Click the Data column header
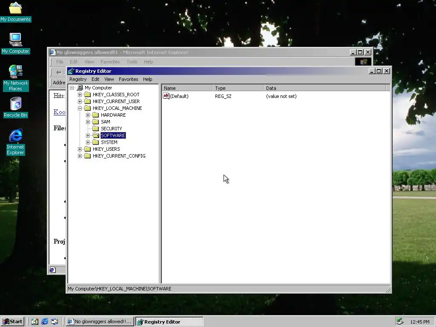The image size is (436, 327). tap(325, 88)
